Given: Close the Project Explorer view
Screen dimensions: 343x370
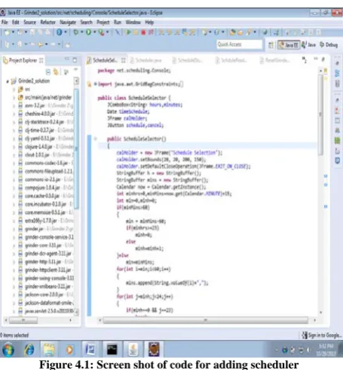Looking at the screenshot, I should pos(41,60).
